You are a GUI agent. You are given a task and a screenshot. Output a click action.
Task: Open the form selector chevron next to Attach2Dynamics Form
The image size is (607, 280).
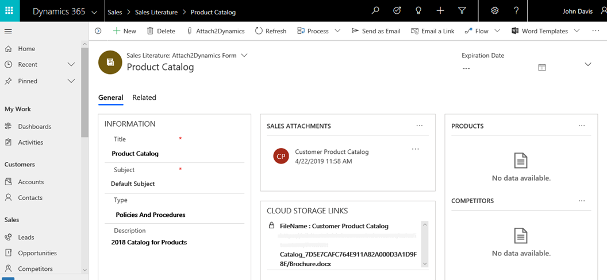[x=244, y=56]
